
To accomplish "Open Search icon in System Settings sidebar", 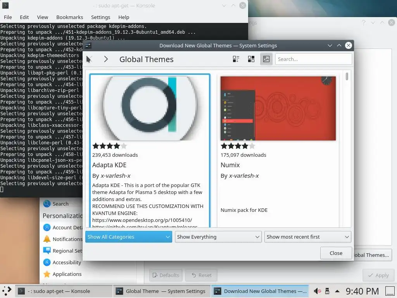I will [x=47, y=204].
